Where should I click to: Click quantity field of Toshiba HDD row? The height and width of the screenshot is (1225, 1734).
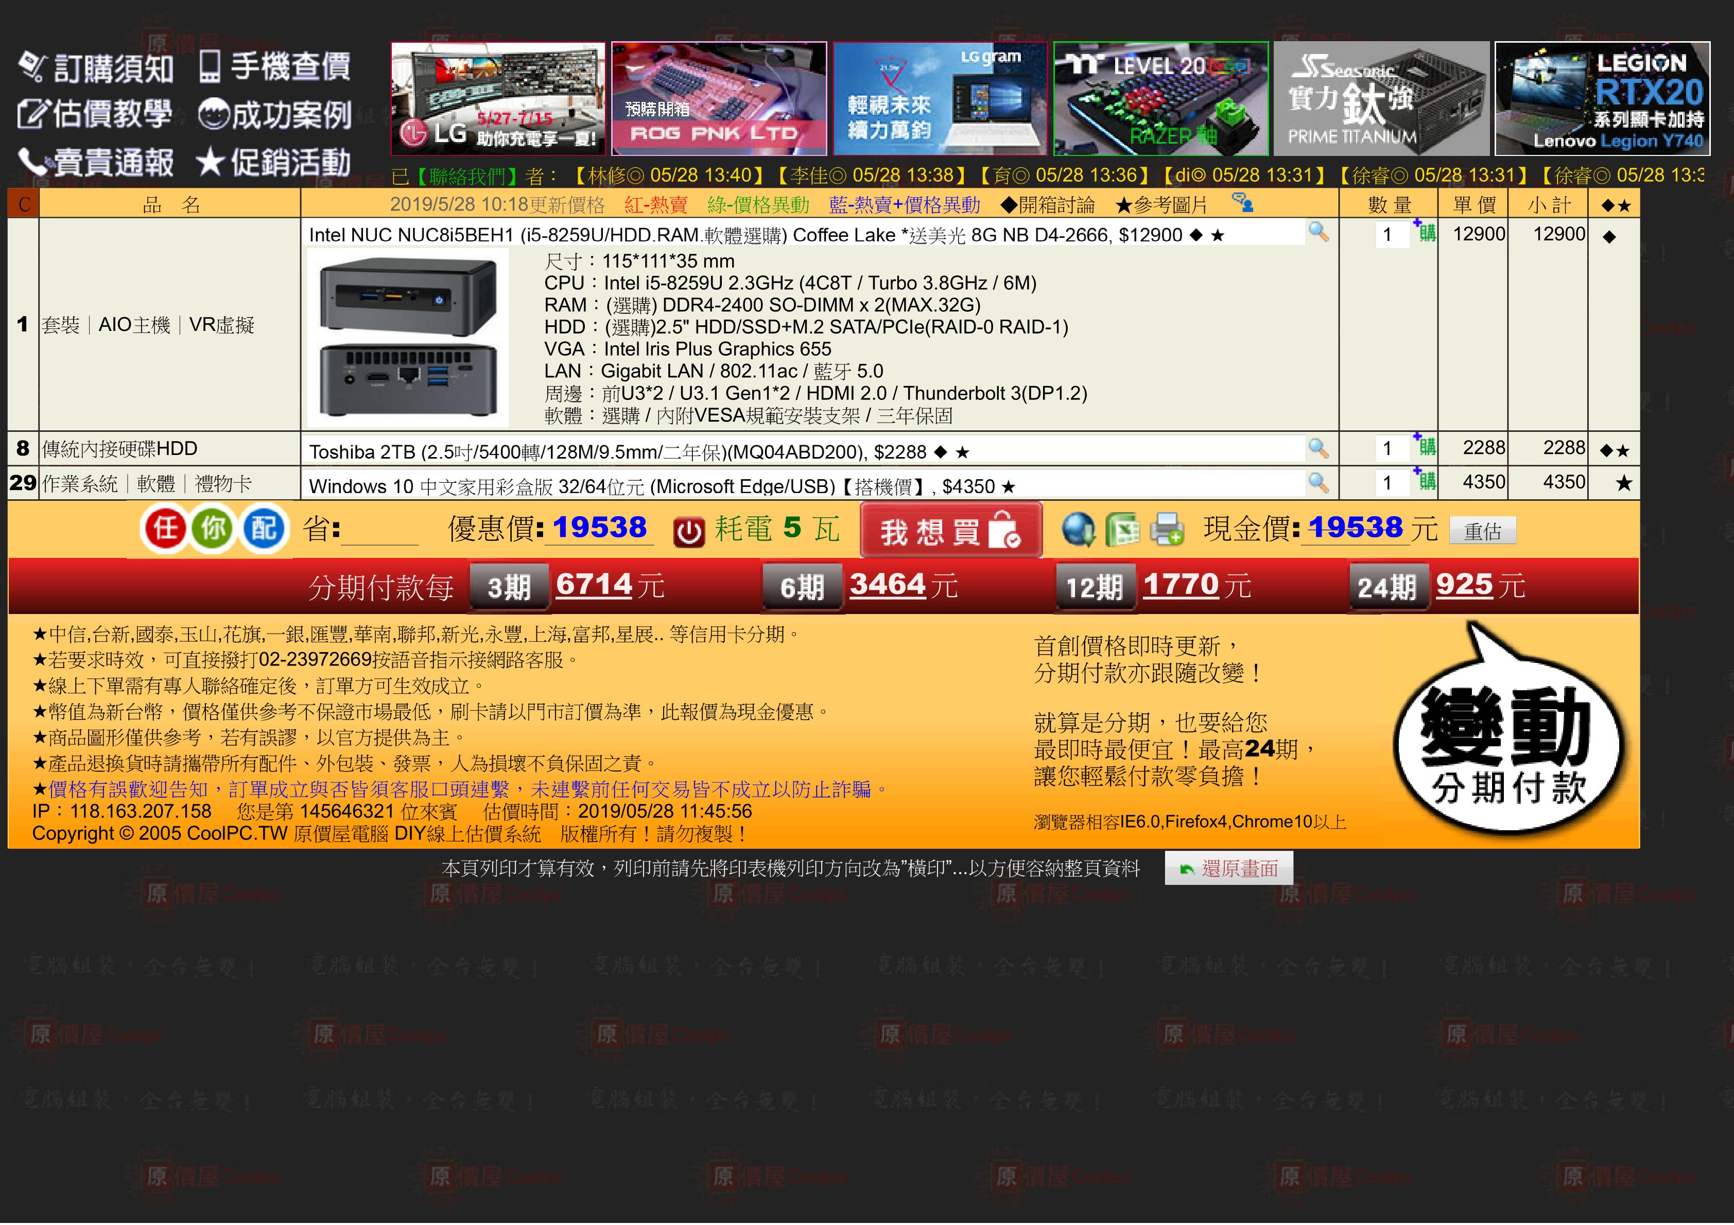1391,449
